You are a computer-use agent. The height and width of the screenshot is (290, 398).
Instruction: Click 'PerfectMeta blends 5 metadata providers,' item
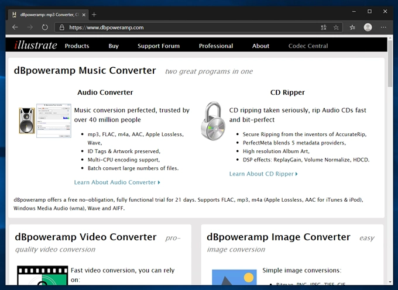pyautogui.click(x=294, y=143)
